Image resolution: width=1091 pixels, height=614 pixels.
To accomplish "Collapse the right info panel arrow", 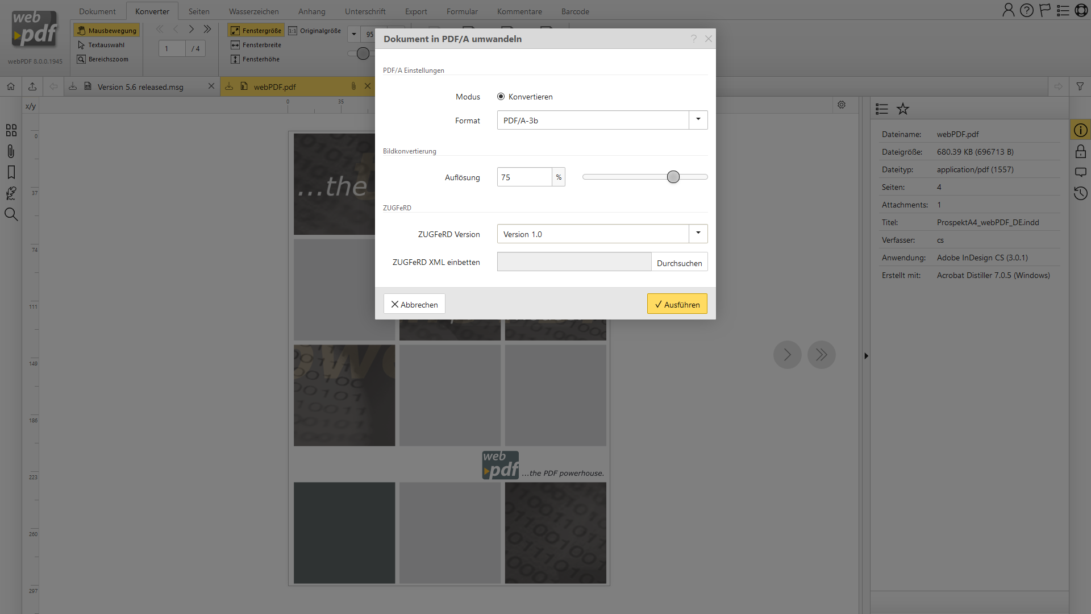I will [866, 356].
